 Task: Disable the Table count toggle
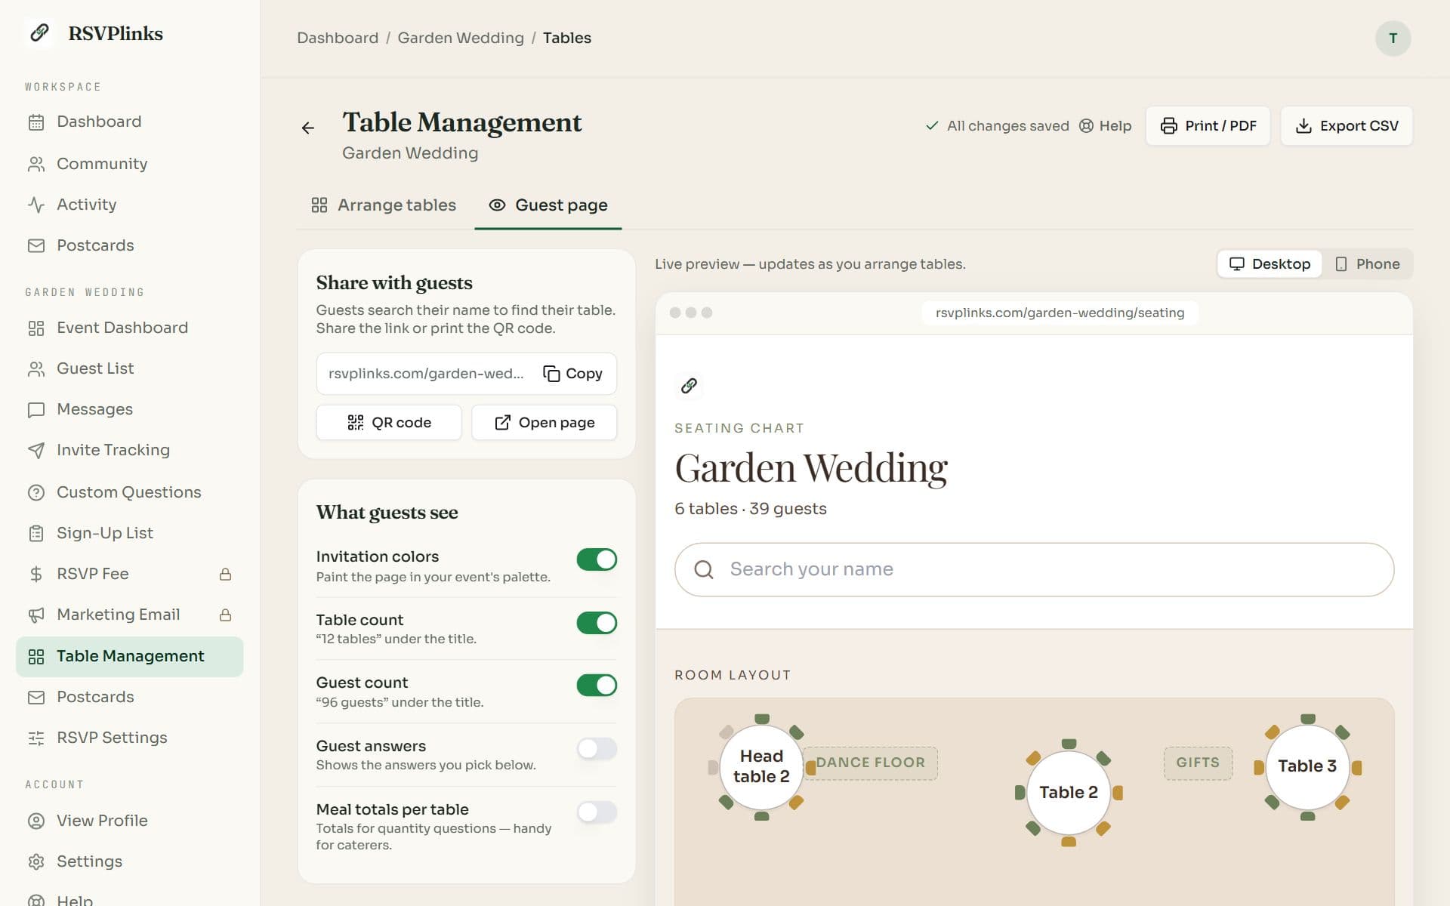(597, 623)
